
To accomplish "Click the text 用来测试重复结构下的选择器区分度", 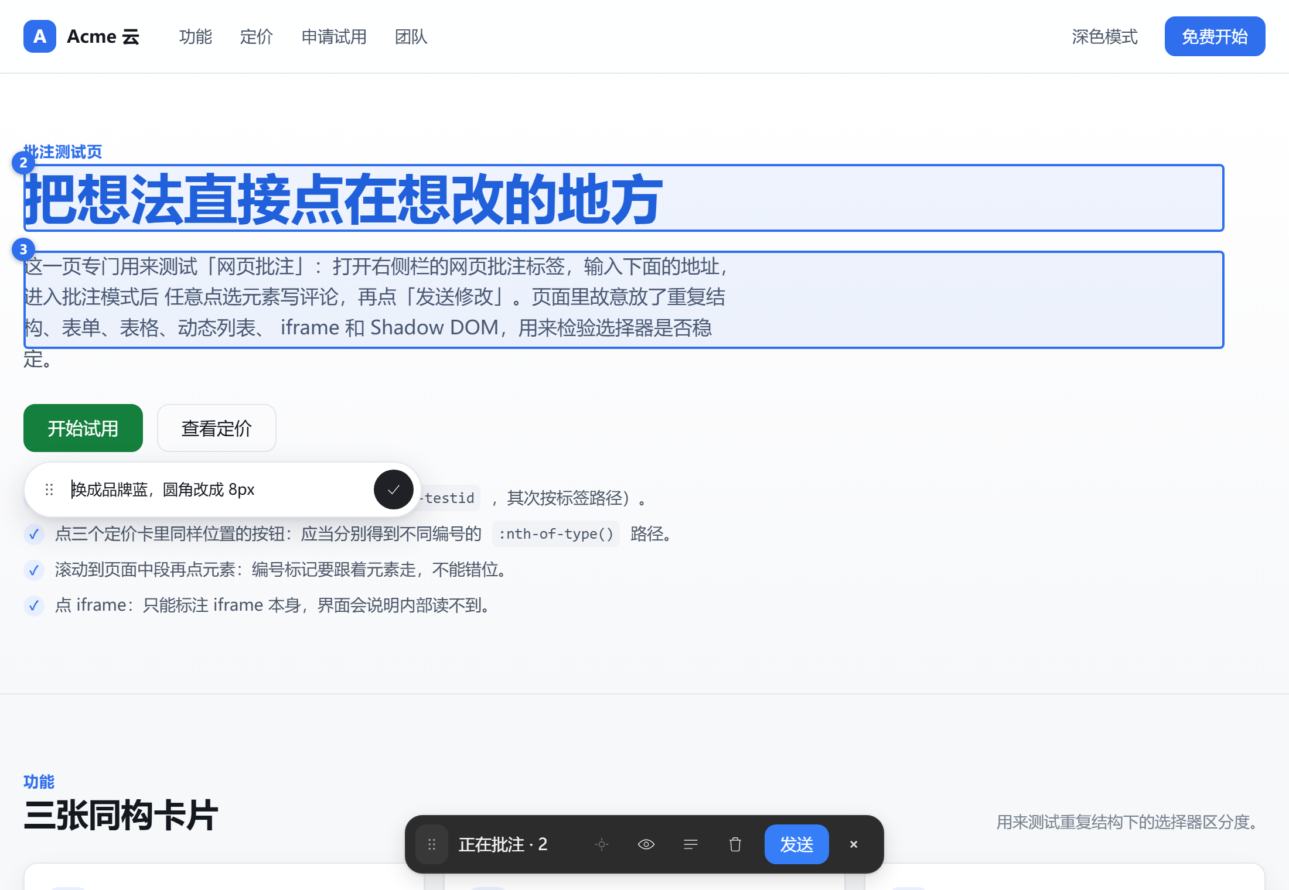I will [1127, 822].
